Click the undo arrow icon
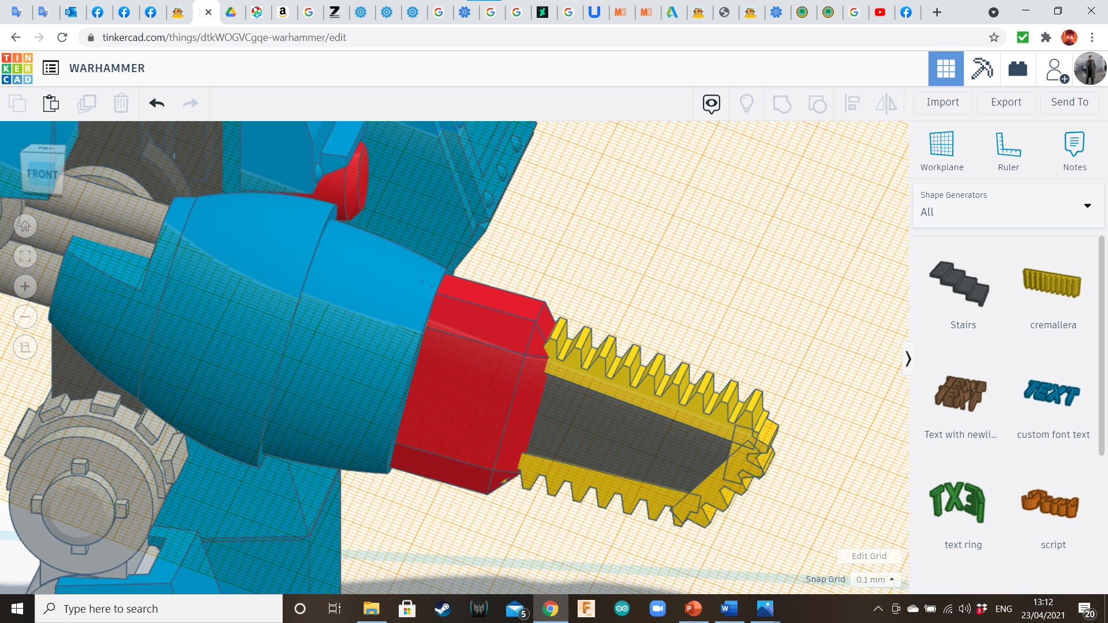The width and height of the screenshot is (1108, 623). coord(156,103)
